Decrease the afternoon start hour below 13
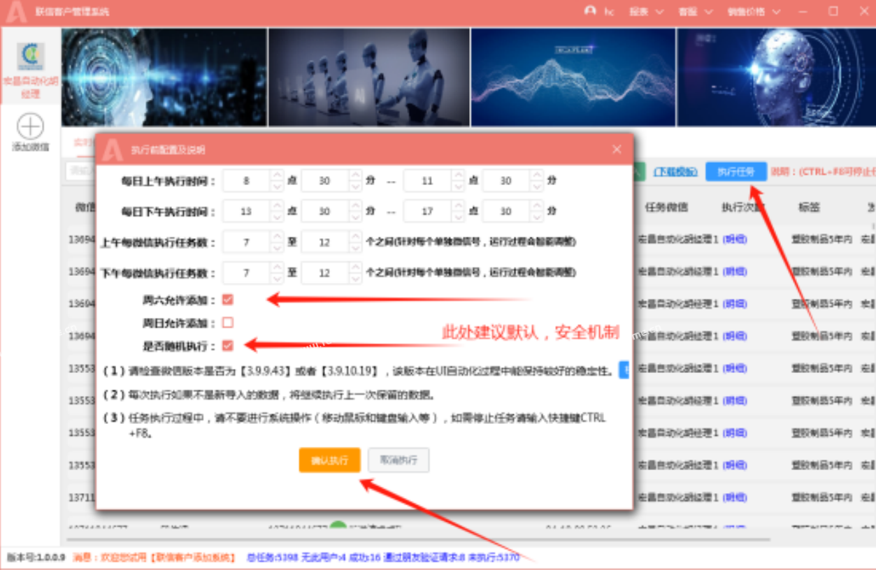 [277, 217]
